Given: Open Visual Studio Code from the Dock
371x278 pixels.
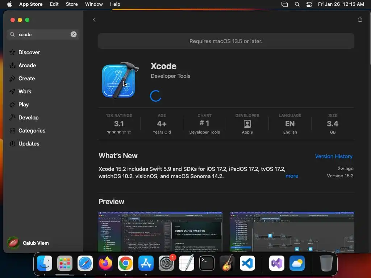Looking at the screenshot, I should coord(247,263).
